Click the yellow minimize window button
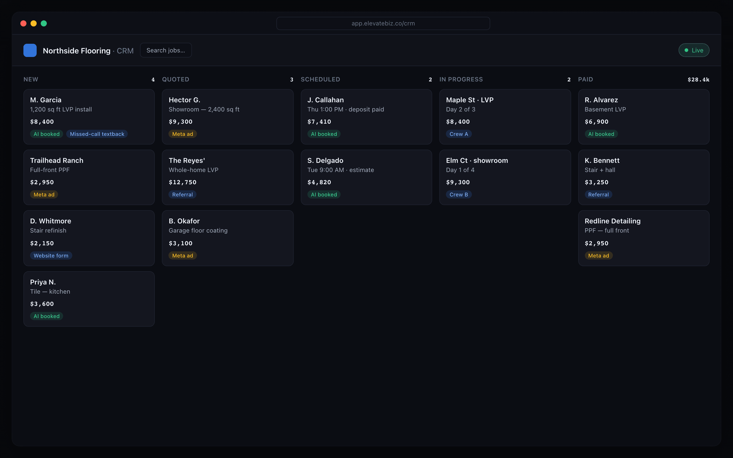 (34, 23)
